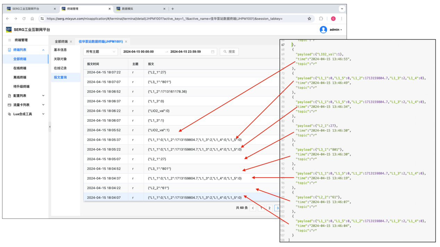Screen dimensions: 440x247
Task: Open the browser extensions puzzle icon
Action: 321,19
